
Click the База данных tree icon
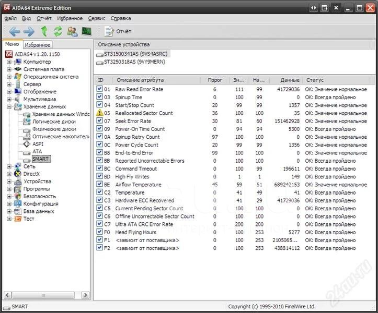tap(18, 211)
